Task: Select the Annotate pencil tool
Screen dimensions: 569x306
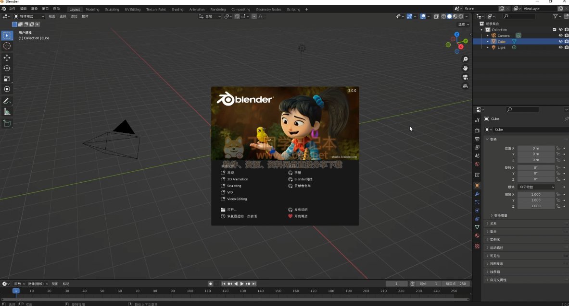Action: click(x=7, y=101)
